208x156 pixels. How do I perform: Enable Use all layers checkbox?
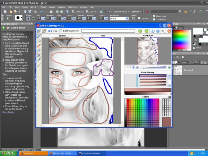[x=154, y=19]
